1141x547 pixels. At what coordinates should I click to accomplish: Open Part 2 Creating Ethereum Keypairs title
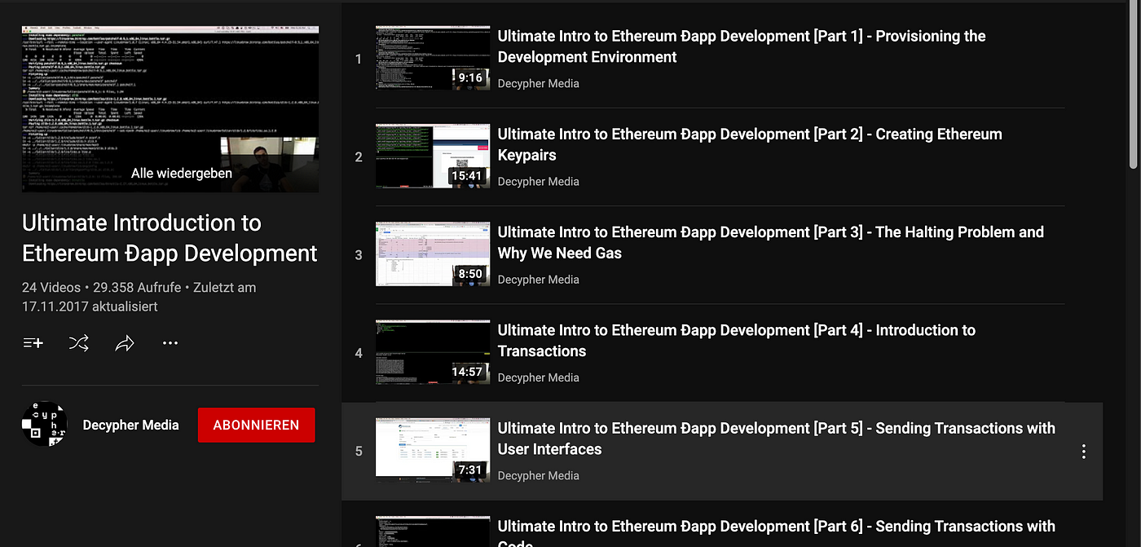click(x=750, y=144)
